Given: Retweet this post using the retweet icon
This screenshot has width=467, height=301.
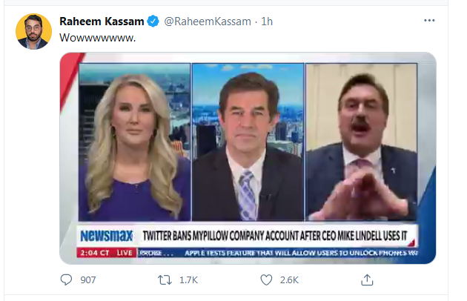Looking at the screenshot, I should [x=167, y=280].
